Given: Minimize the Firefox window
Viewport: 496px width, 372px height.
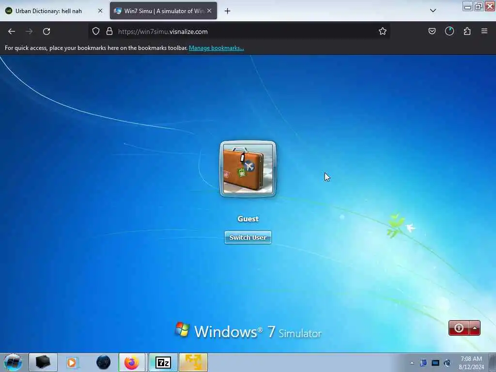Looking at the screenshot, I should coord(467,6).
